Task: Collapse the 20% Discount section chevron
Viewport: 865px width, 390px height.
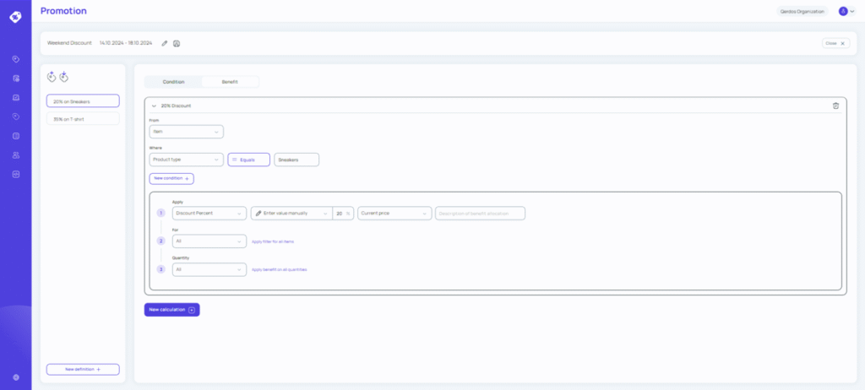Action: 154,106
